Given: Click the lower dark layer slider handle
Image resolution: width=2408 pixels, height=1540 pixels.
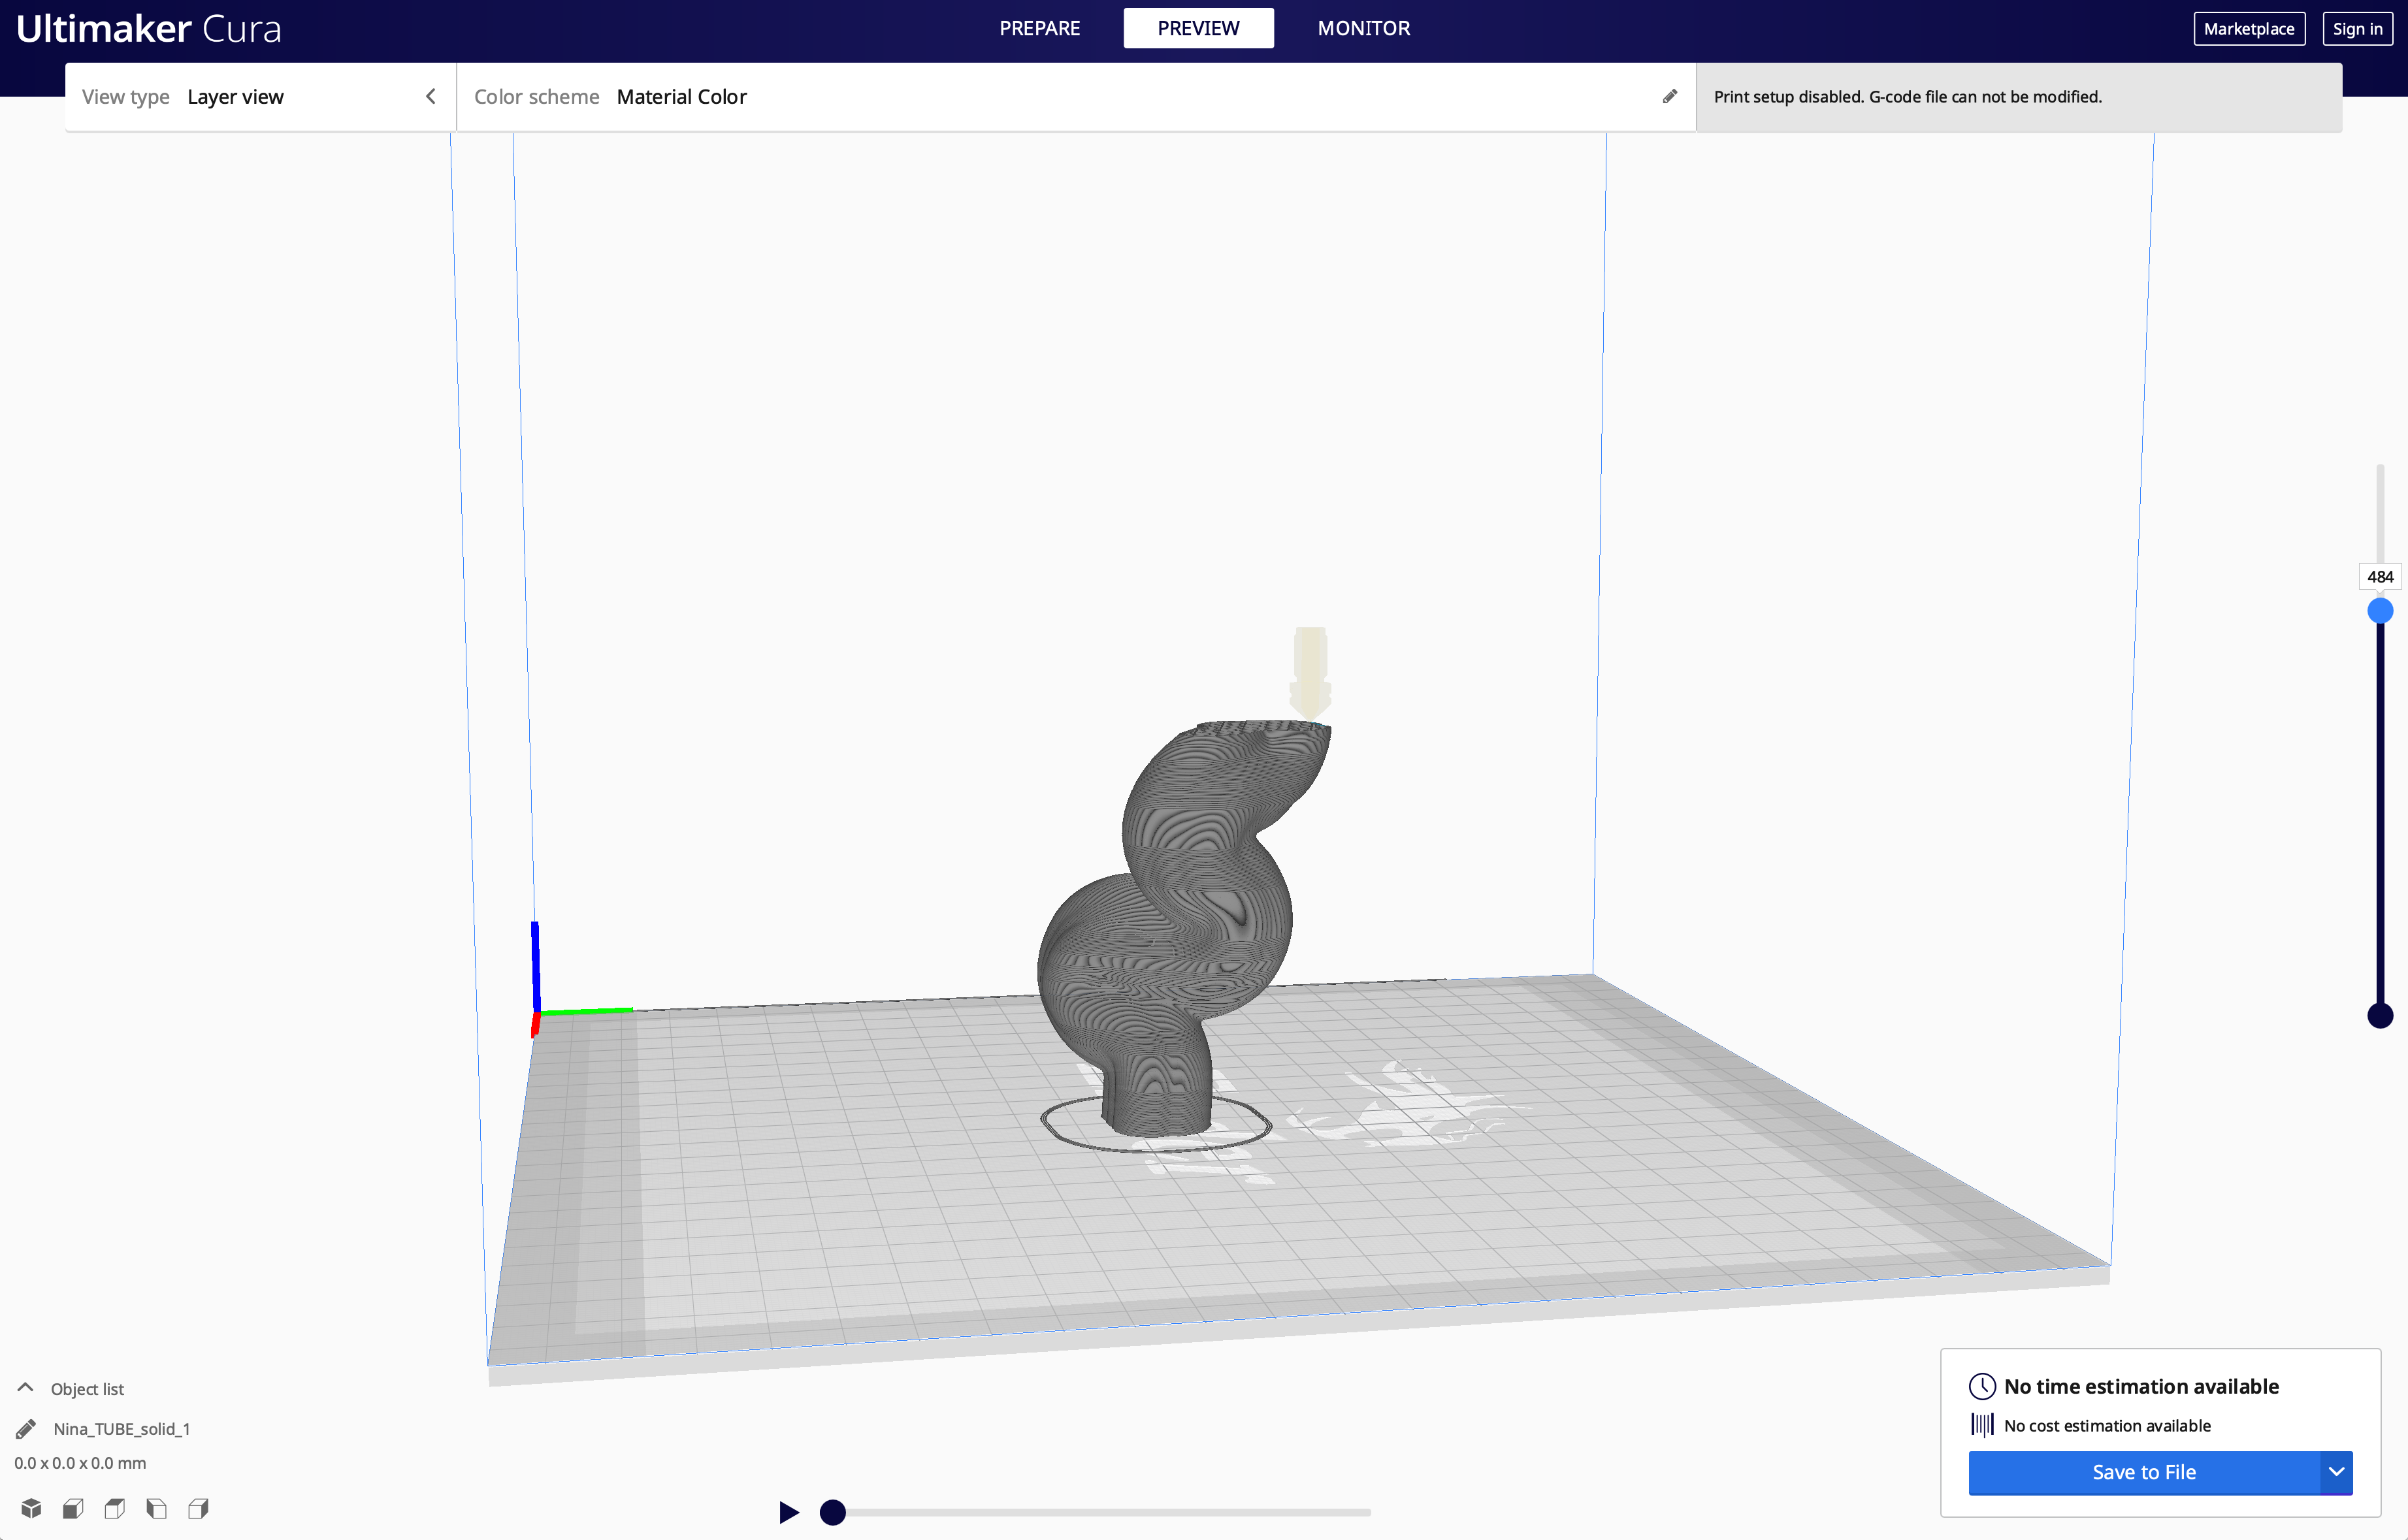Looking at the screenshot, I should 2380,1016.
